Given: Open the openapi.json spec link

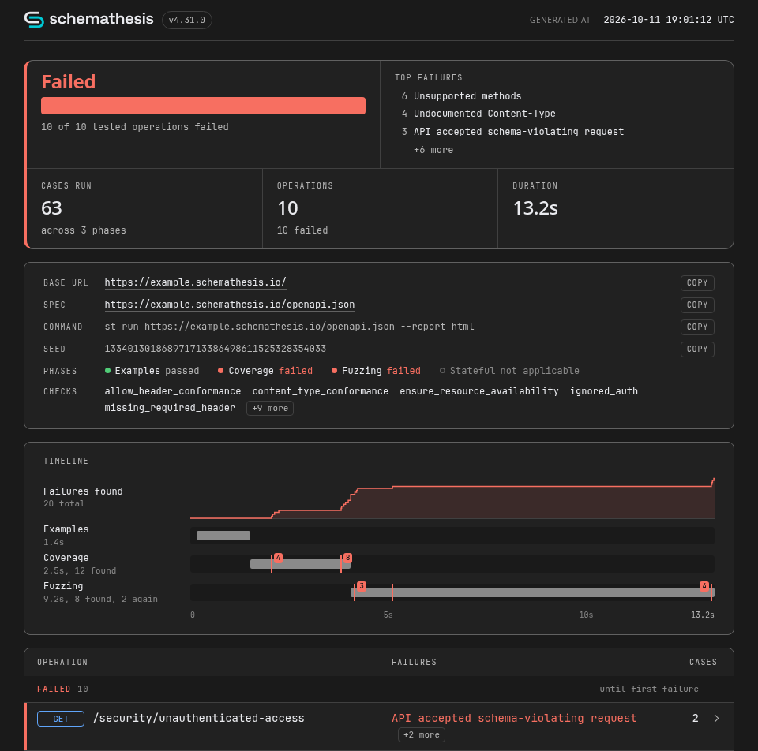Looking at the screenshot, I should tap(230, 305).
